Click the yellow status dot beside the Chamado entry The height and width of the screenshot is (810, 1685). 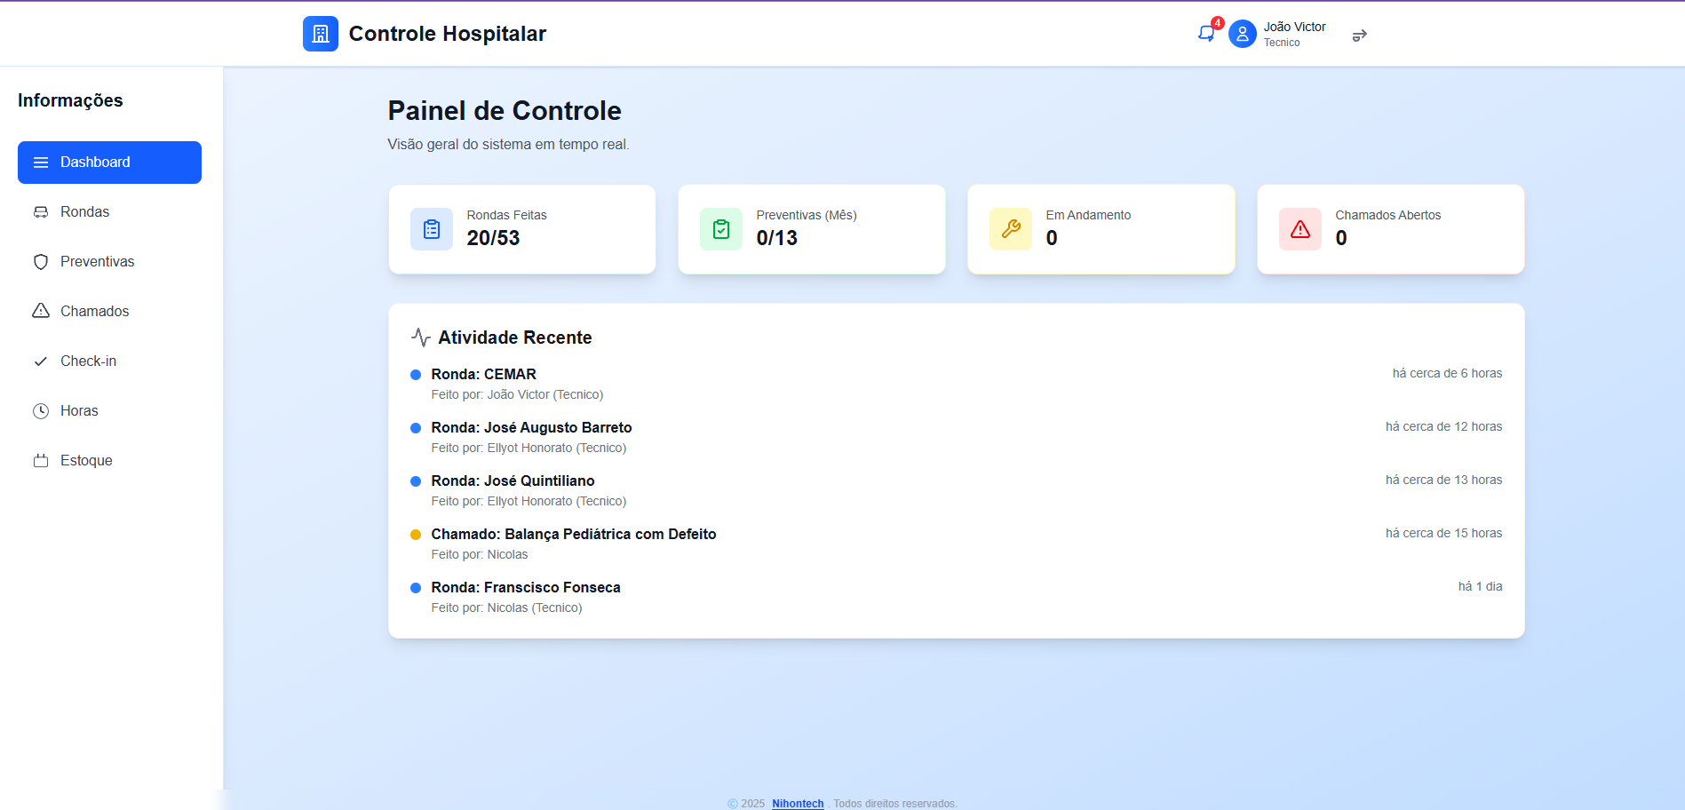tap(417, 534)
